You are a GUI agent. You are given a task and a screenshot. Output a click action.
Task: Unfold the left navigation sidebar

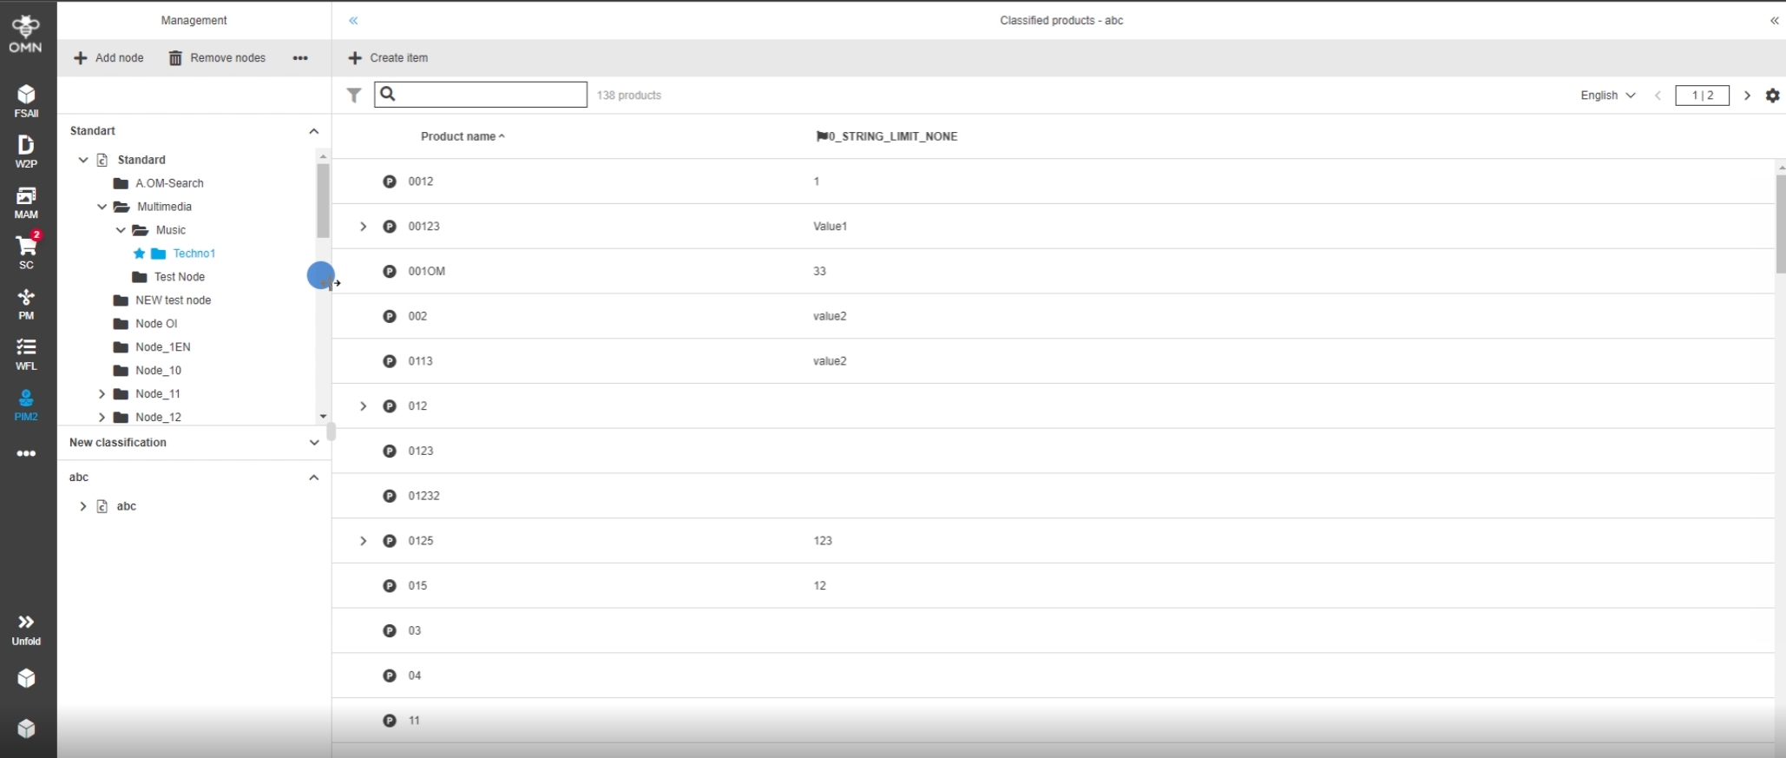click(x=26, y=629)
